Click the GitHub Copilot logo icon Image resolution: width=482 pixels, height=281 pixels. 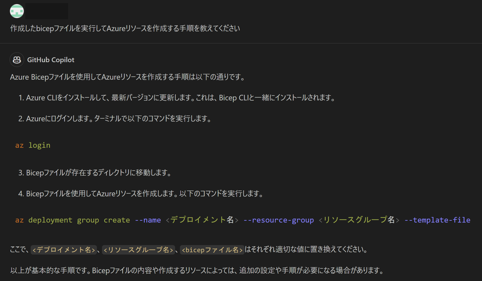pyautogui.click(x=16, y=60)
